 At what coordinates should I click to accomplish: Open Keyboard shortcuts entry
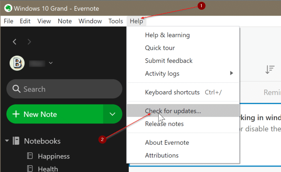[183, 92]
